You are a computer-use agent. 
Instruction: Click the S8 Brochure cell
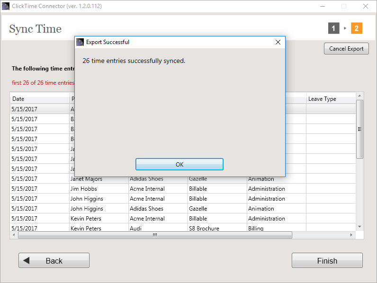click(217, 228)
